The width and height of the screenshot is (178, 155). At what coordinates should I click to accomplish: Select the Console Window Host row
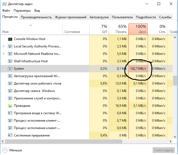point(87,39)
